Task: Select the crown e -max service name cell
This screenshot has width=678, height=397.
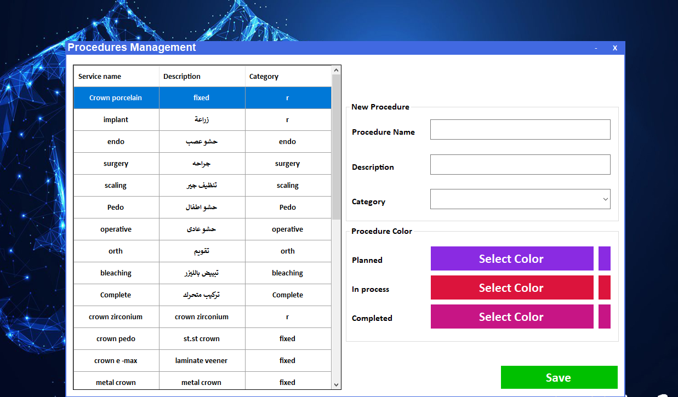Action: [116, 361]
